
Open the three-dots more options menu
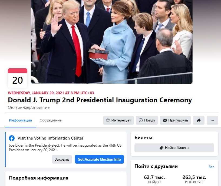[212, 120]
